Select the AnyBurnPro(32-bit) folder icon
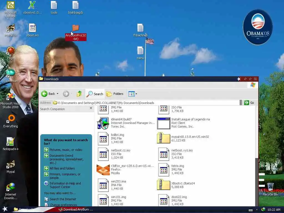The width and height of the screenshot is (284, 213). tap(75, 33)
